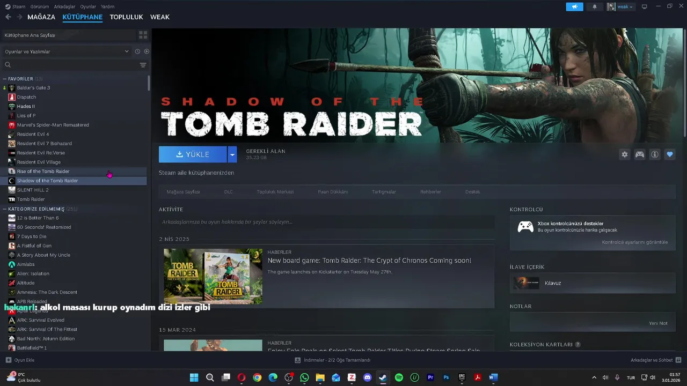The height and width of the screenshot is (386, 687).
Task: Click the Friends and Chat icon
Action: [x=678, y=360]
